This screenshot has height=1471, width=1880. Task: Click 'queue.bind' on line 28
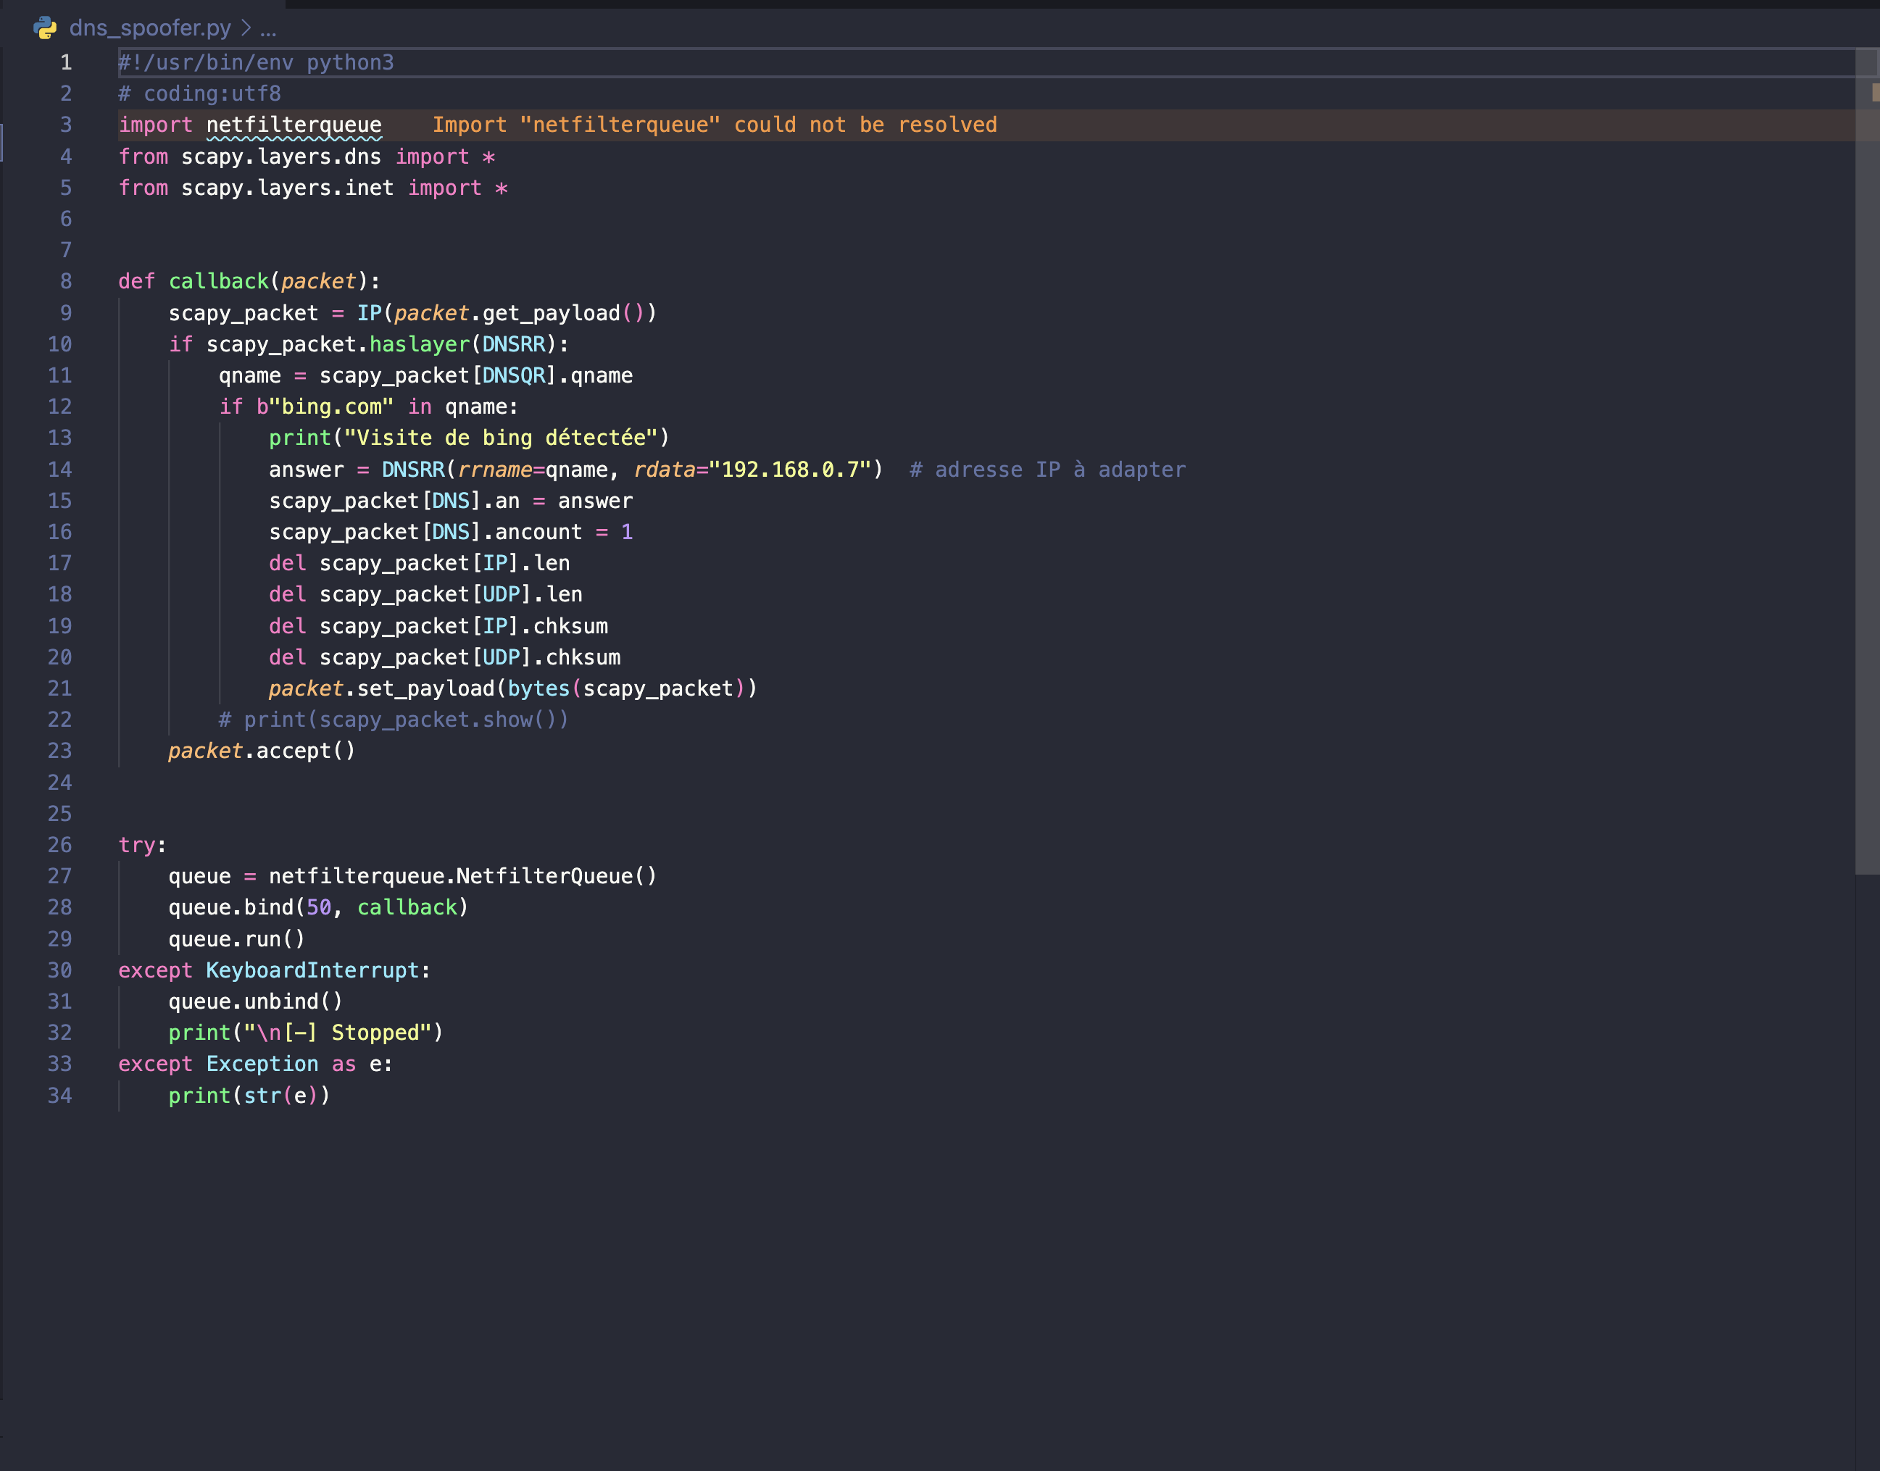point(230,907)
